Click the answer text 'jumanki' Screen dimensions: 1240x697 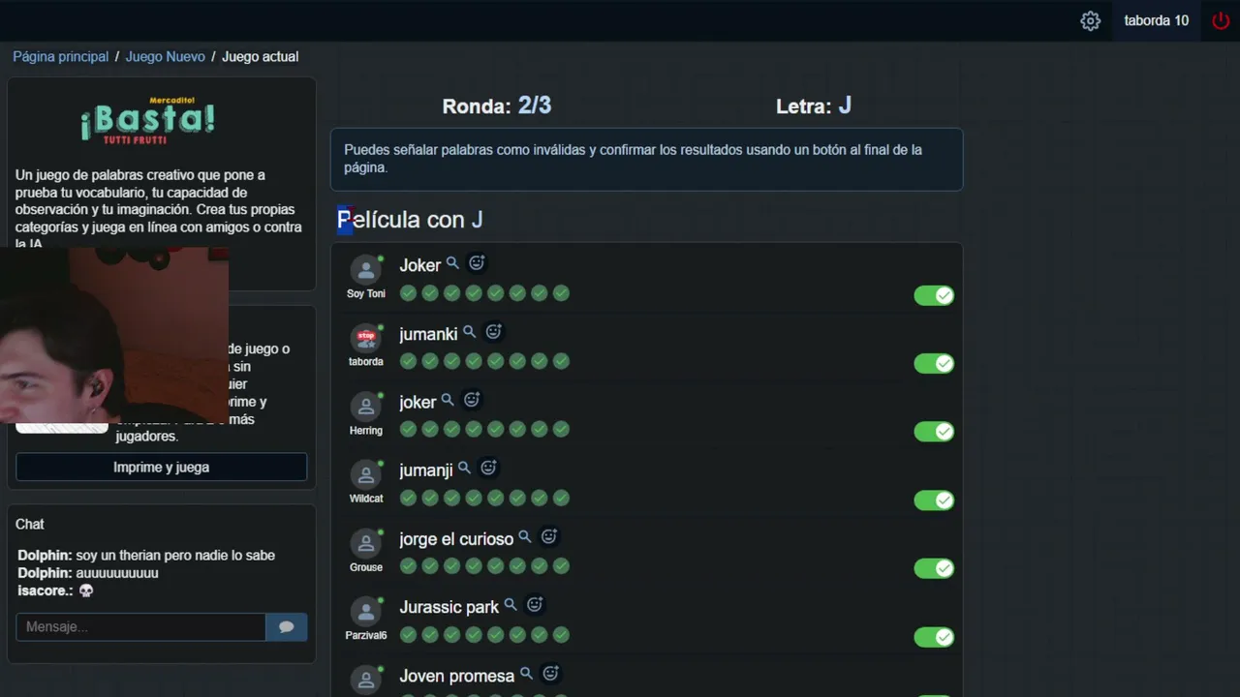tap(428, 334)
